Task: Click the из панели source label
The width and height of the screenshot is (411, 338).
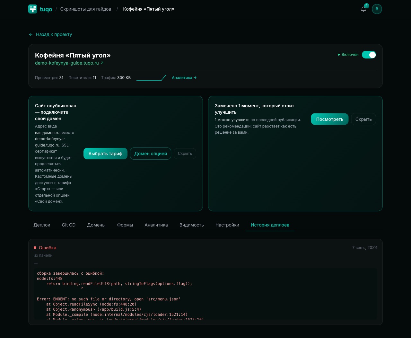Action: [43, 255]
